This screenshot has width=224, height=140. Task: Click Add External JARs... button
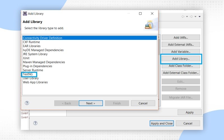coord(181,45)
